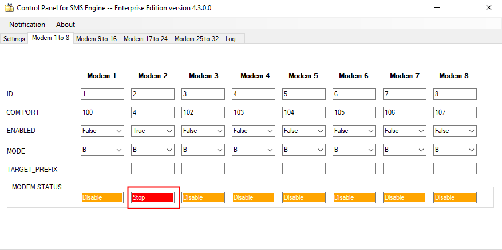Open Modem 8 ENABLED dropdown
502x250 pixels.
454,131
